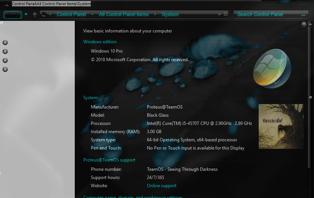This screenshot has width=314, height=198.
Task: Click the 24/7/365 support hours value
Action: point(156,177)
